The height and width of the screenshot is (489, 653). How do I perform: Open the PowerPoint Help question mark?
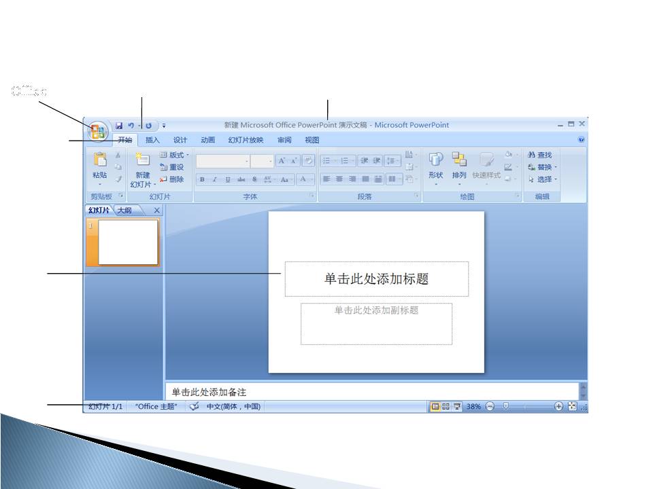(582, 140)
